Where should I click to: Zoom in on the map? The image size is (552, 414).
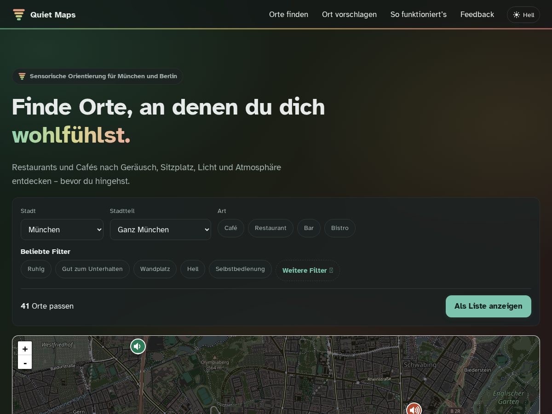(25, 349)
